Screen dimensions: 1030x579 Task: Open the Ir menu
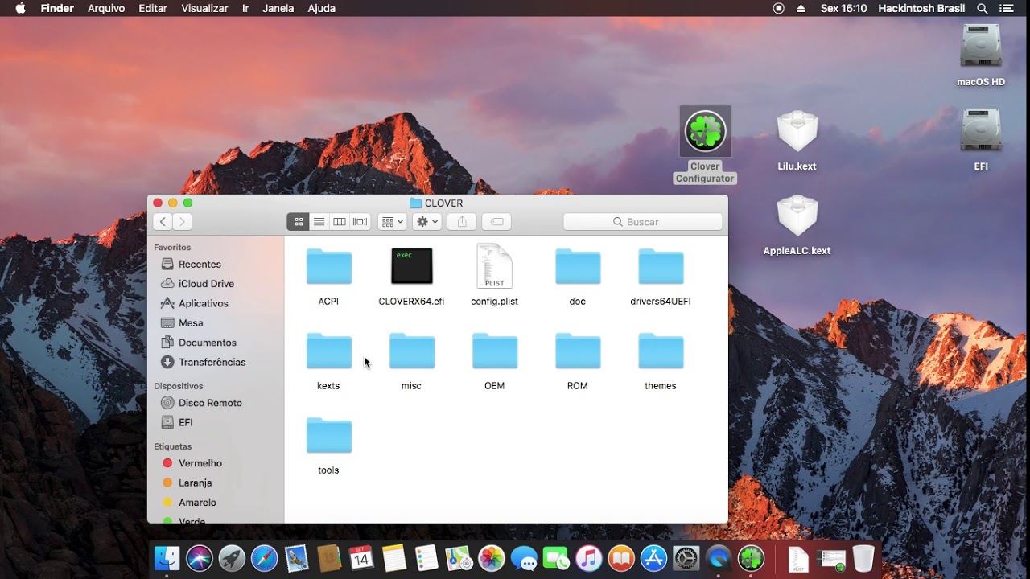tap(245, 8)
